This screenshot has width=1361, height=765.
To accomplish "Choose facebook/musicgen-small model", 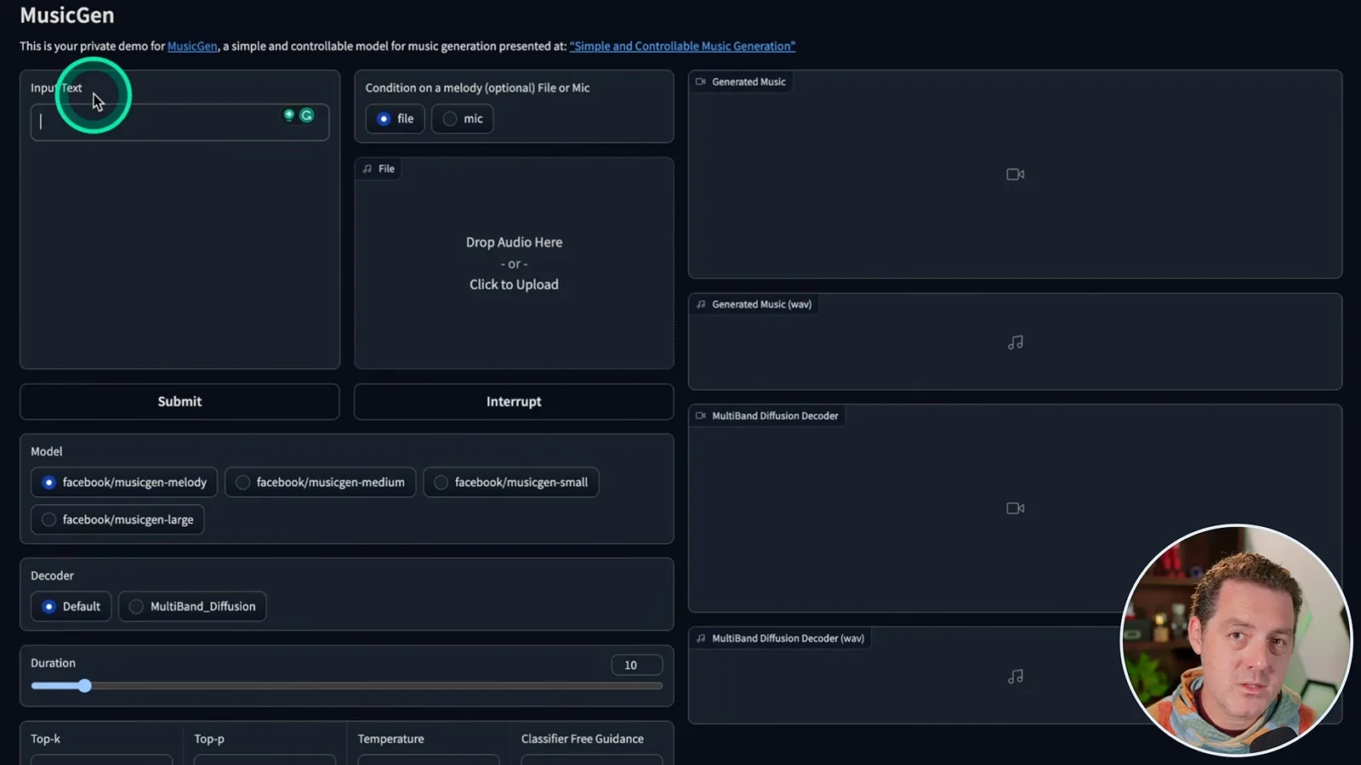I will 511,482.
